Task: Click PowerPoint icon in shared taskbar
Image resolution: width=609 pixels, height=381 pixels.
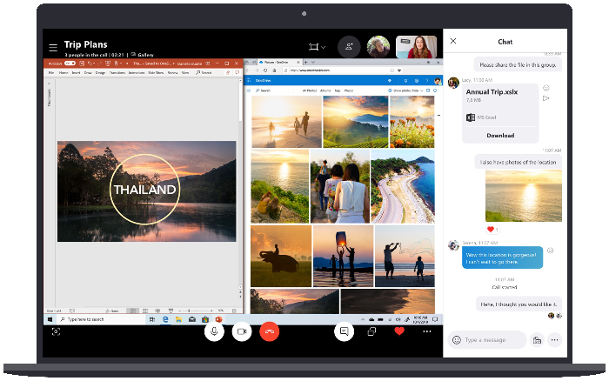Action: pyautogui.click(x=218, y=319)
